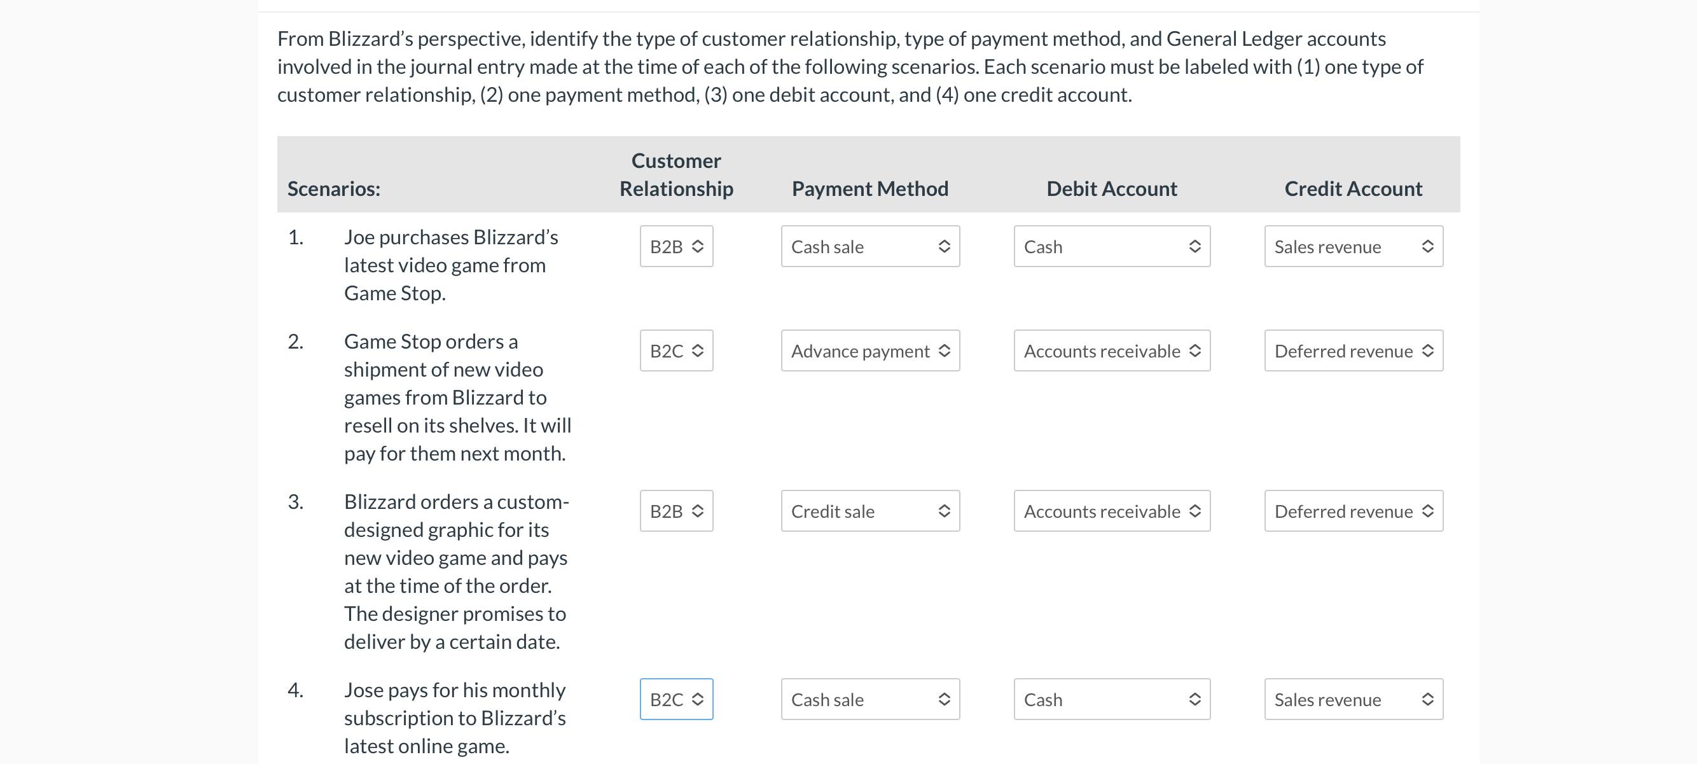Open scenario 2 Advance payment dropdown

point(869,351)
